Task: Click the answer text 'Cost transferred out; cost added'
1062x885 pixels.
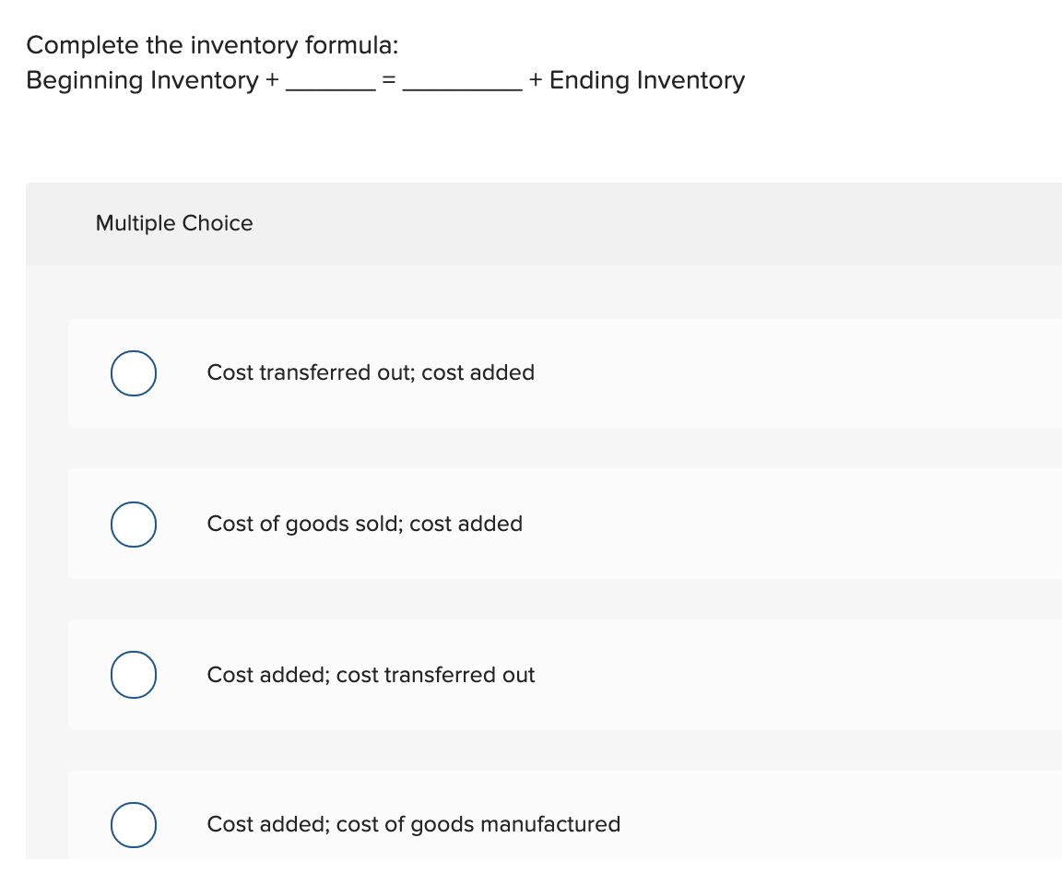Action: pos(372,372)
